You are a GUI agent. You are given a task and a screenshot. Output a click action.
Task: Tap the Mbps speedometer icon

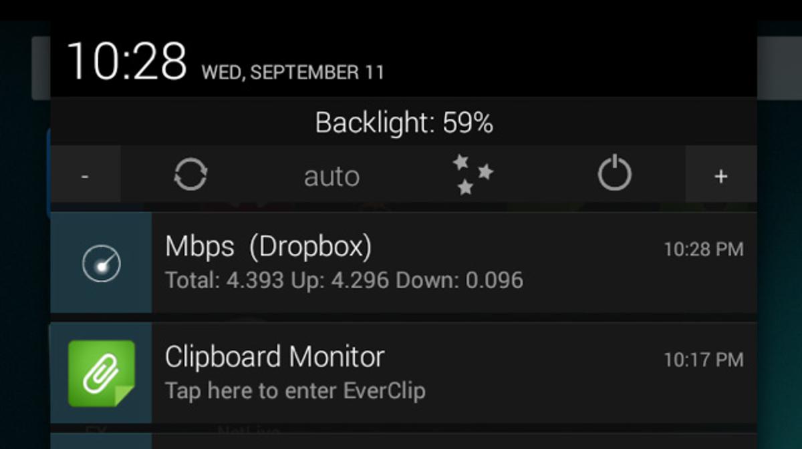point(102,264)
